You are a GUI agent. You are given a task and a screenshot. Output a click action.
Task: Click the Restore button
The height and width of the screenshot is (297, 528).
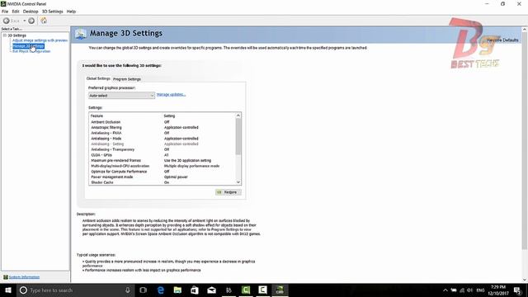[229, 192]
